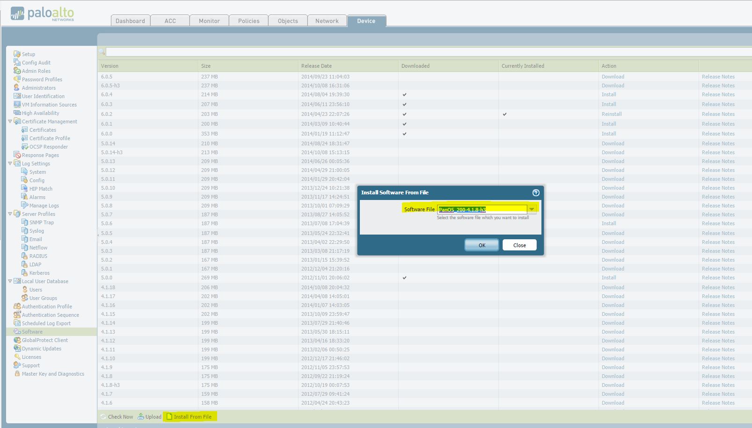
Task: Click Install for version 6.0.4
Action: 609,94
